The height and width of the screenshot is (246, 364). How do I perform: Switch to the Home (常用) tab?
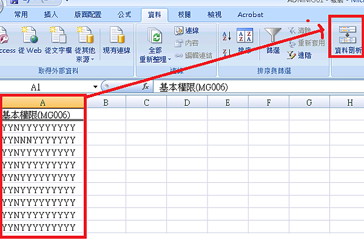click(x=21, y=15)
